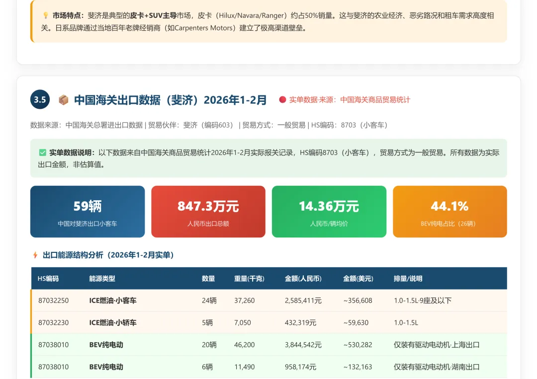Click the ICE燃油·小轿车 cell
Image resolution: width=537 pixels, height=379 pixels.
[x=113, y=322]
